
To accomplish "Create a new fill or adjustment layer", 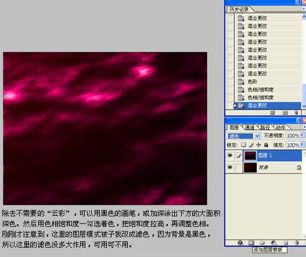I will (x=274, y=242).
